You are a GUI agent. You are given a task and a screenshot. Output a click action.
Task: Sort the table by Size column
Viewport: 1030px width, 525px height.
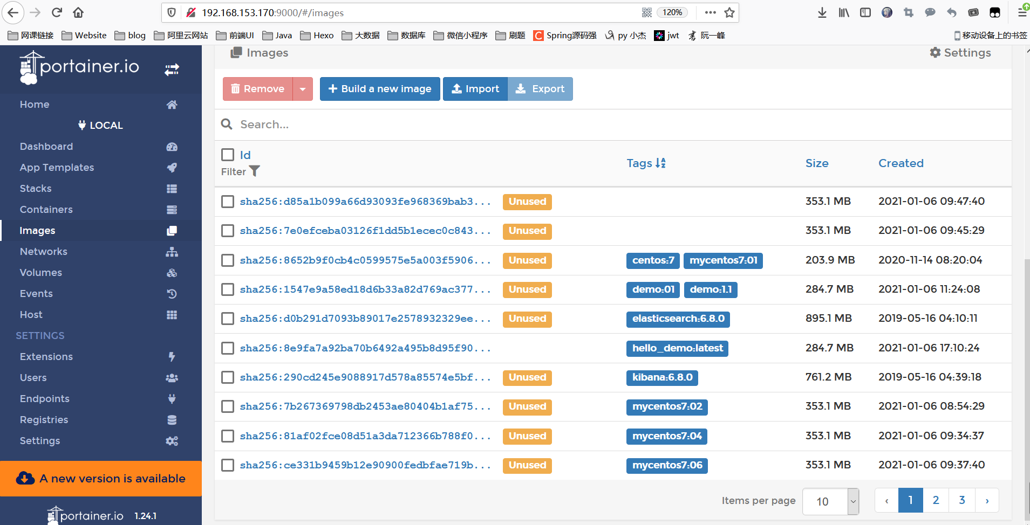click(x=817, y=163)
